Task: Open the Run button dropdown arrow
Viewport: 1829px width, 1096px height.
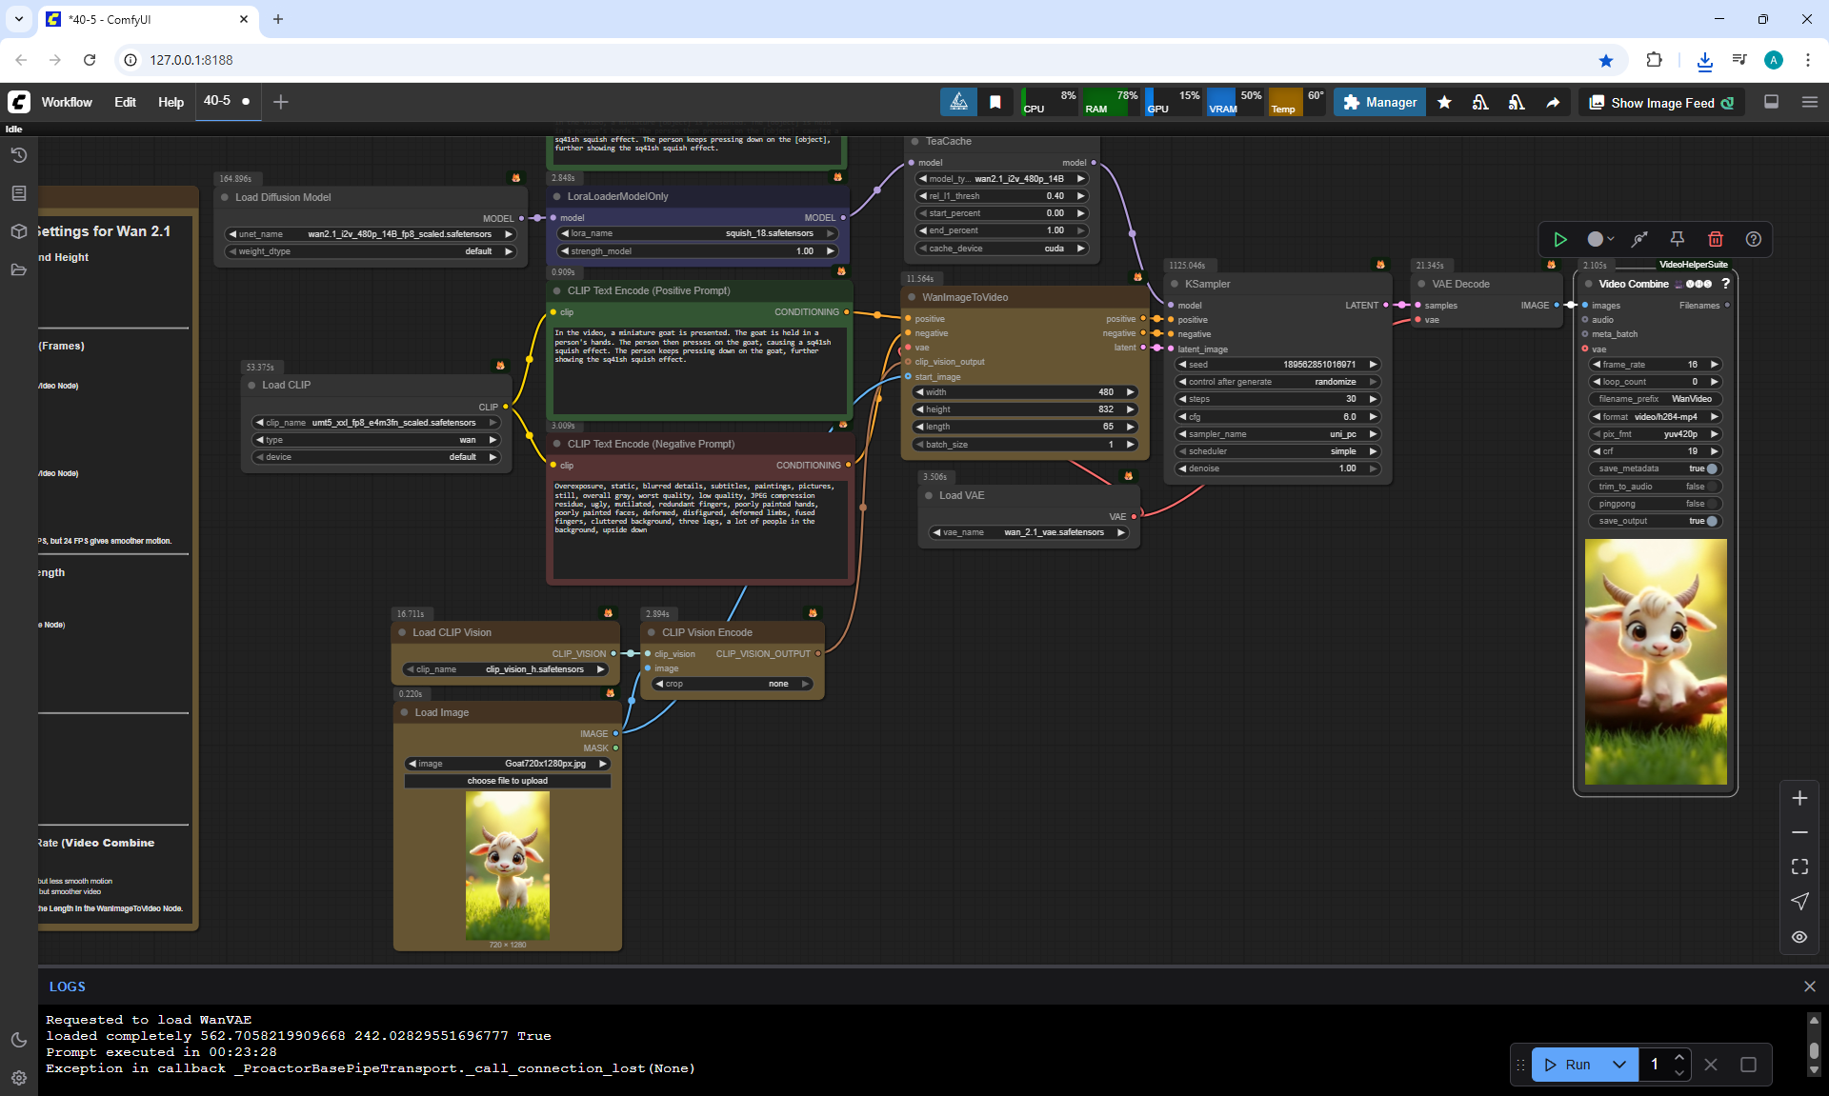Action: click(1619, 1065)
